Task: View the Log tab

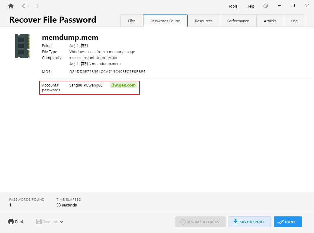Action: pyautogui.click(x=294, y=21)
